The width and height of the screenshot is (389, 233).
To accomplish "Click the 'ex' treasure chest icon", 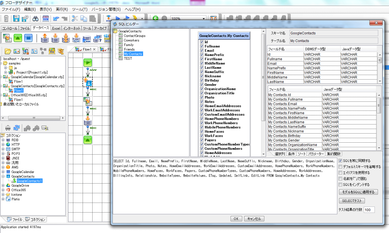I will click(52, 51).
